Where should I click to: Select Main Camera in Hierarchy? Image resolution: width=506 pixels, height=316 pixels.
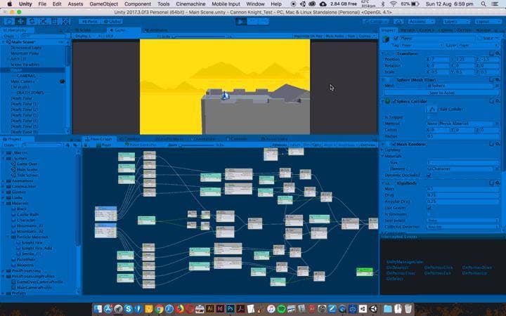point(22,81)
